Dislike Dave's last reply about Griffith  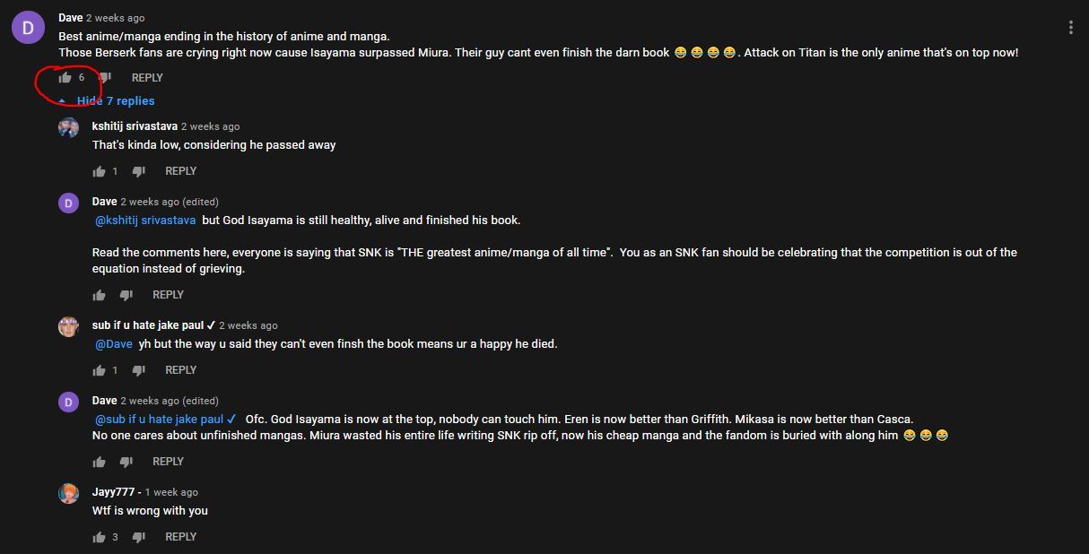(x=126, y=462)
